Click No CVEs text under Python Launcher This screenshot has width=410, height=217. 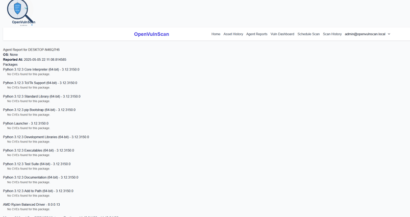[x=29, y=128]
